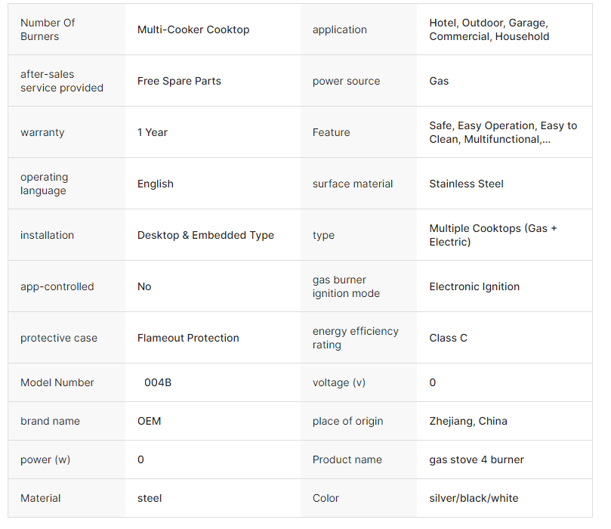Screen dimensions: 611x529
Task: Click the 'operating language' label
Action: (44, 184)
